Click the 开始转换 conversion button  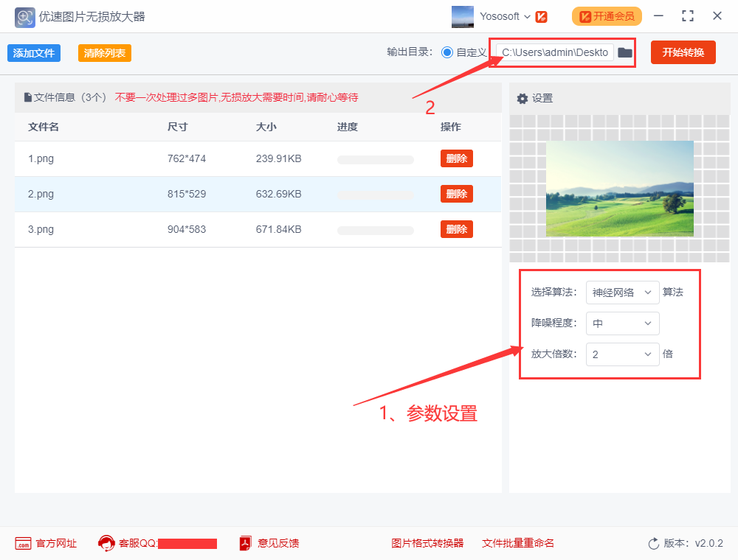[683, 52]
